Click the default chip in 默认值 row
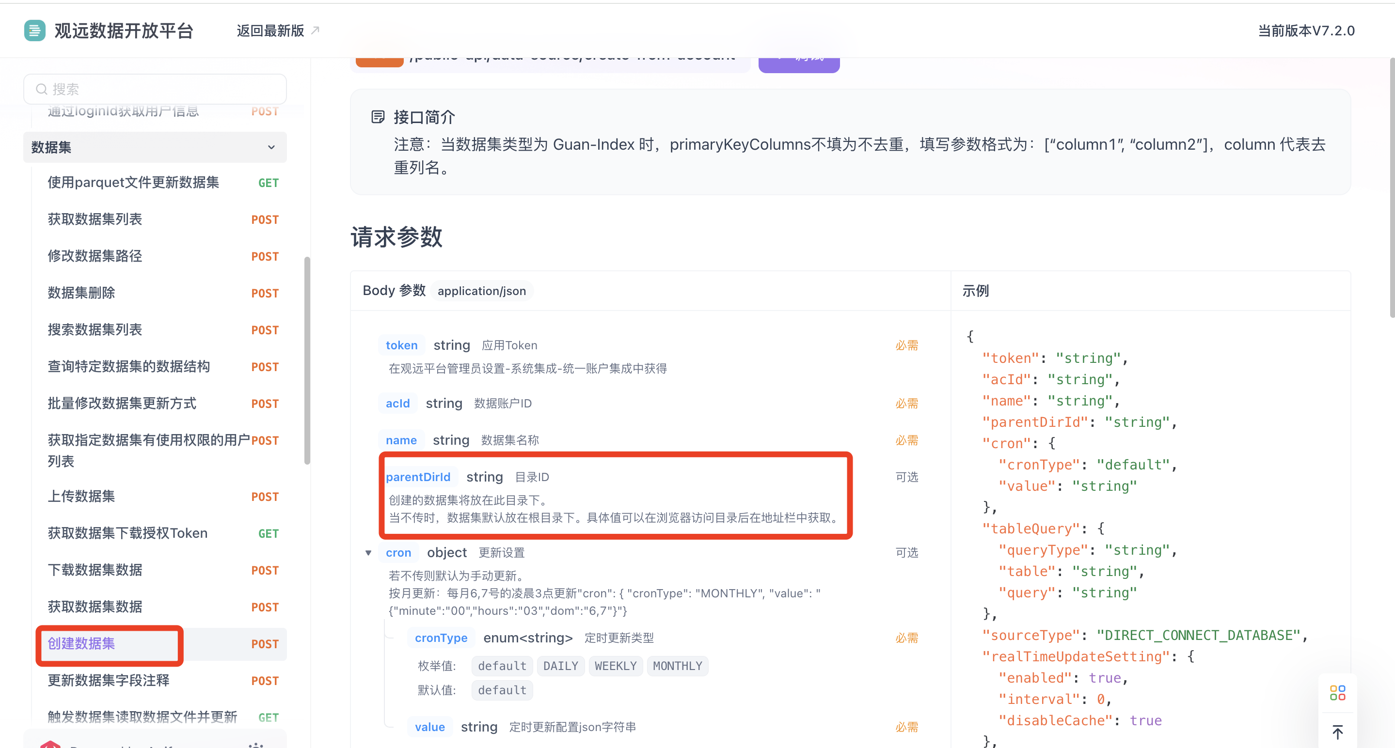This screenshot has height=748, width=1395. pyautogui.click(x=502, y=690)
